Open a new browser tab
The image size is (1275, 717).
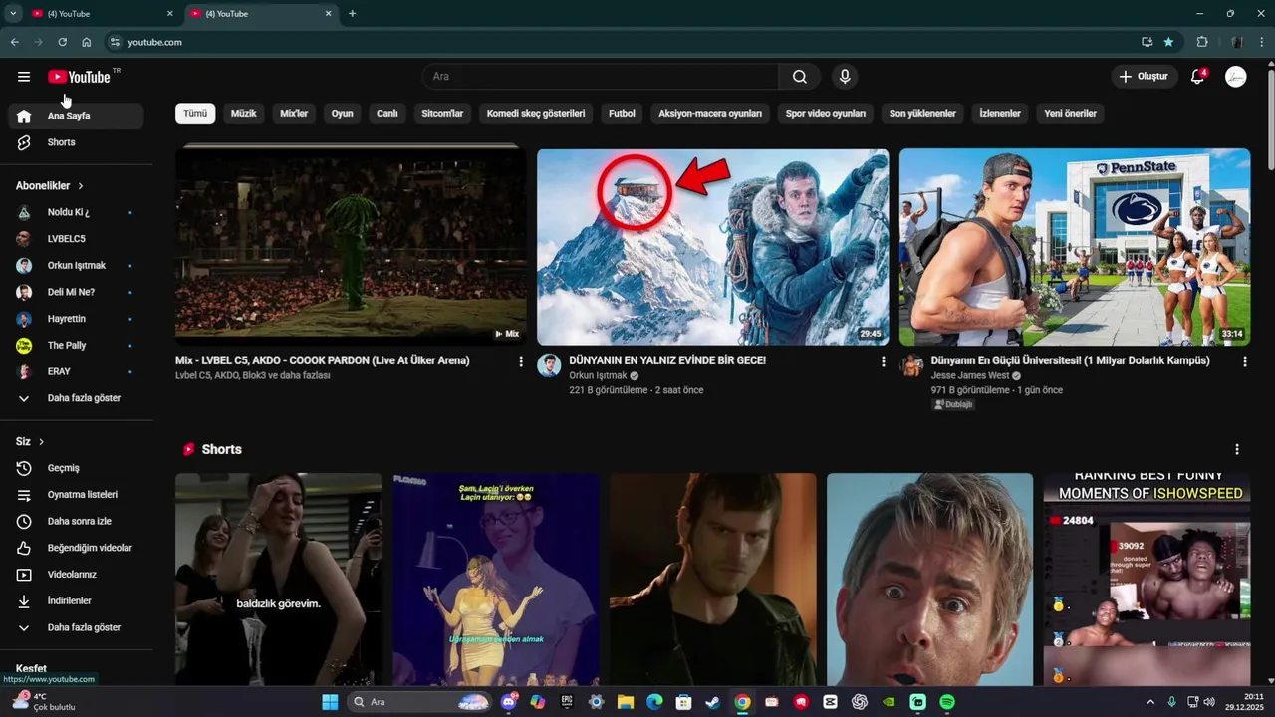(352, 14)
